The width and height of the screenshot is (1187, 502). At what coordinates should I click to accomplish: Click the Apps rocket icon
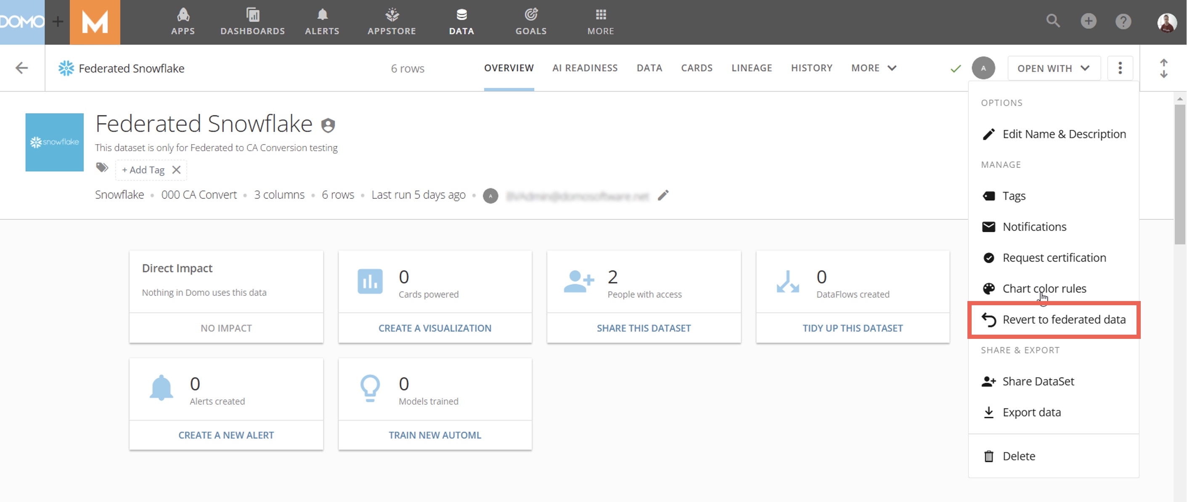(183, 14)
